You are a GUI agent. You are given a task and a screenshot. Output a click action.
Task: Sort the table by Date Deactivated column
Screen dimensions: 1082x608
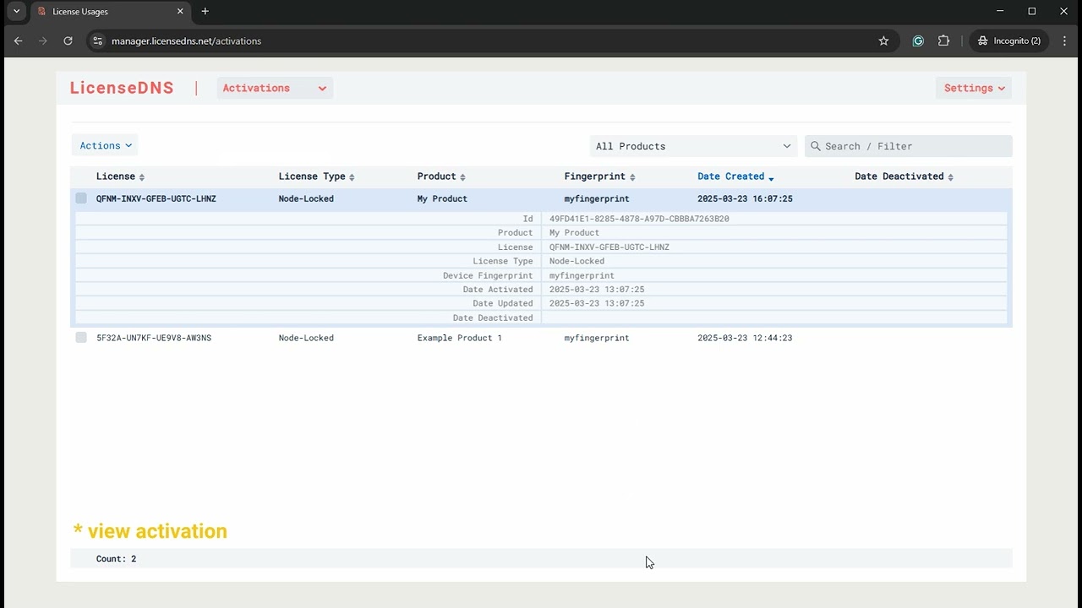coord(904,176)
